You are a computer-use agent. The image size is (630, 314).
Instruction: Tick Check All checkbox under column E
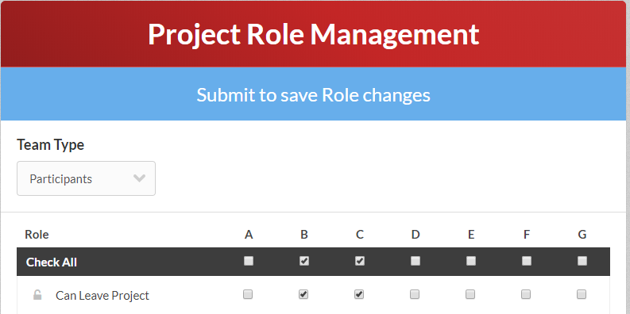point(471,261)
